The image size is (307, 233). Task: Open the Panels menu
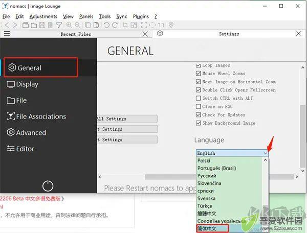tap(86, 17)
